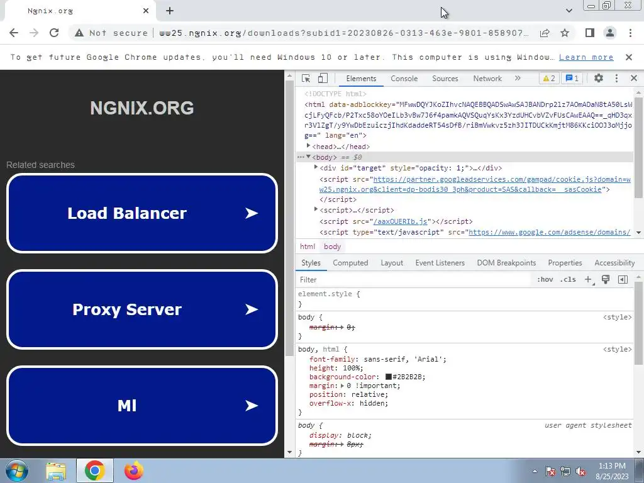Bookmark this tab star icon

[x=565, y=33]
